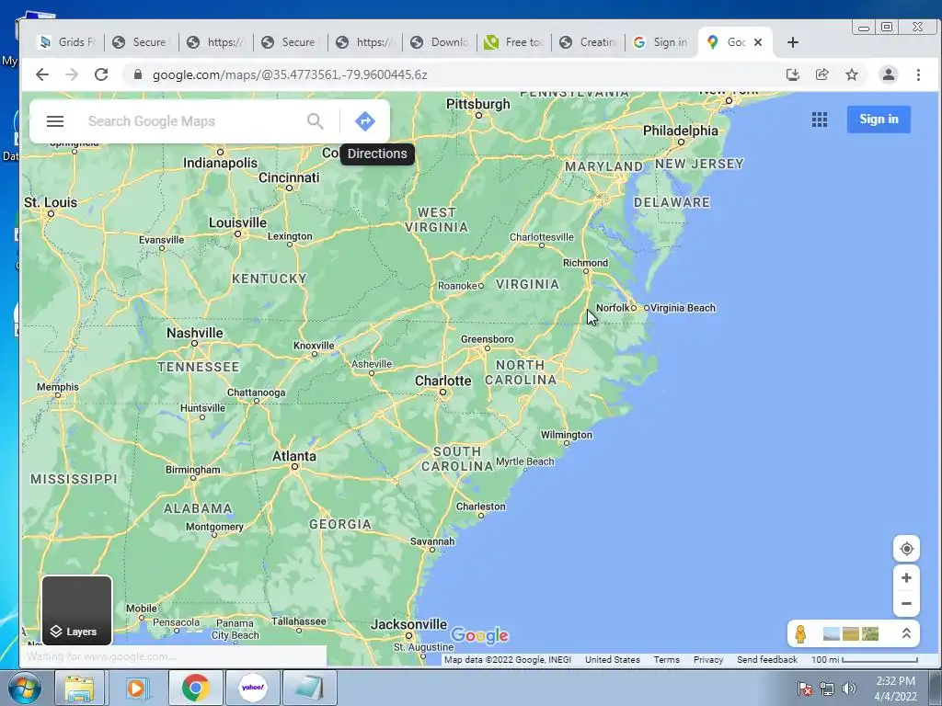942x706 pixels.
Task: Open the Chrome profile avatar
Action: point(888,74)
